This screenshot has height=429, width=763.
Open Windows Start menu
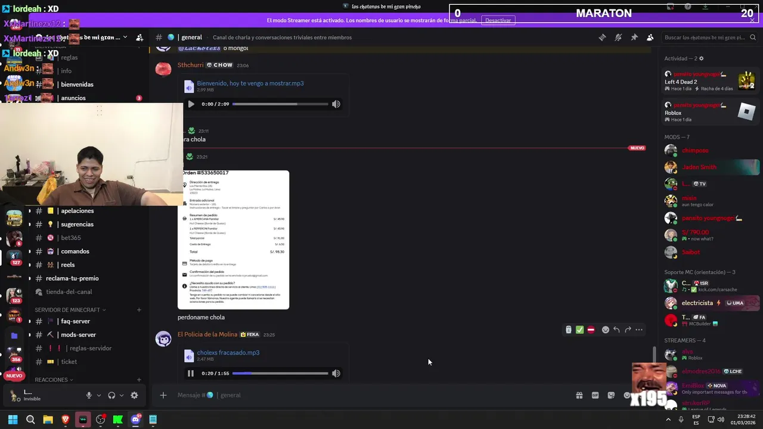pos(13,419)
